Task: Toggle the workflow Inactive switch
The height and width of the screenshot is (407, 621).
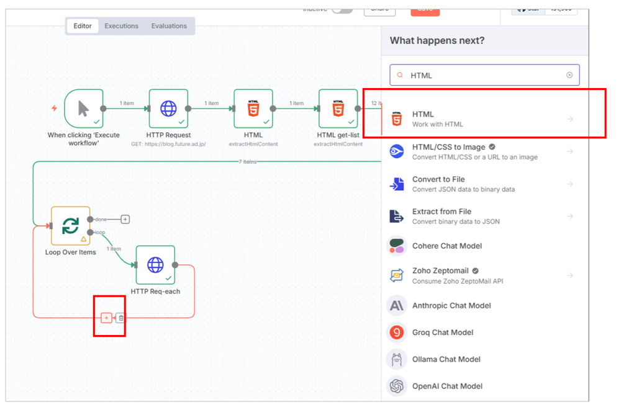Action: click(342, 9)
